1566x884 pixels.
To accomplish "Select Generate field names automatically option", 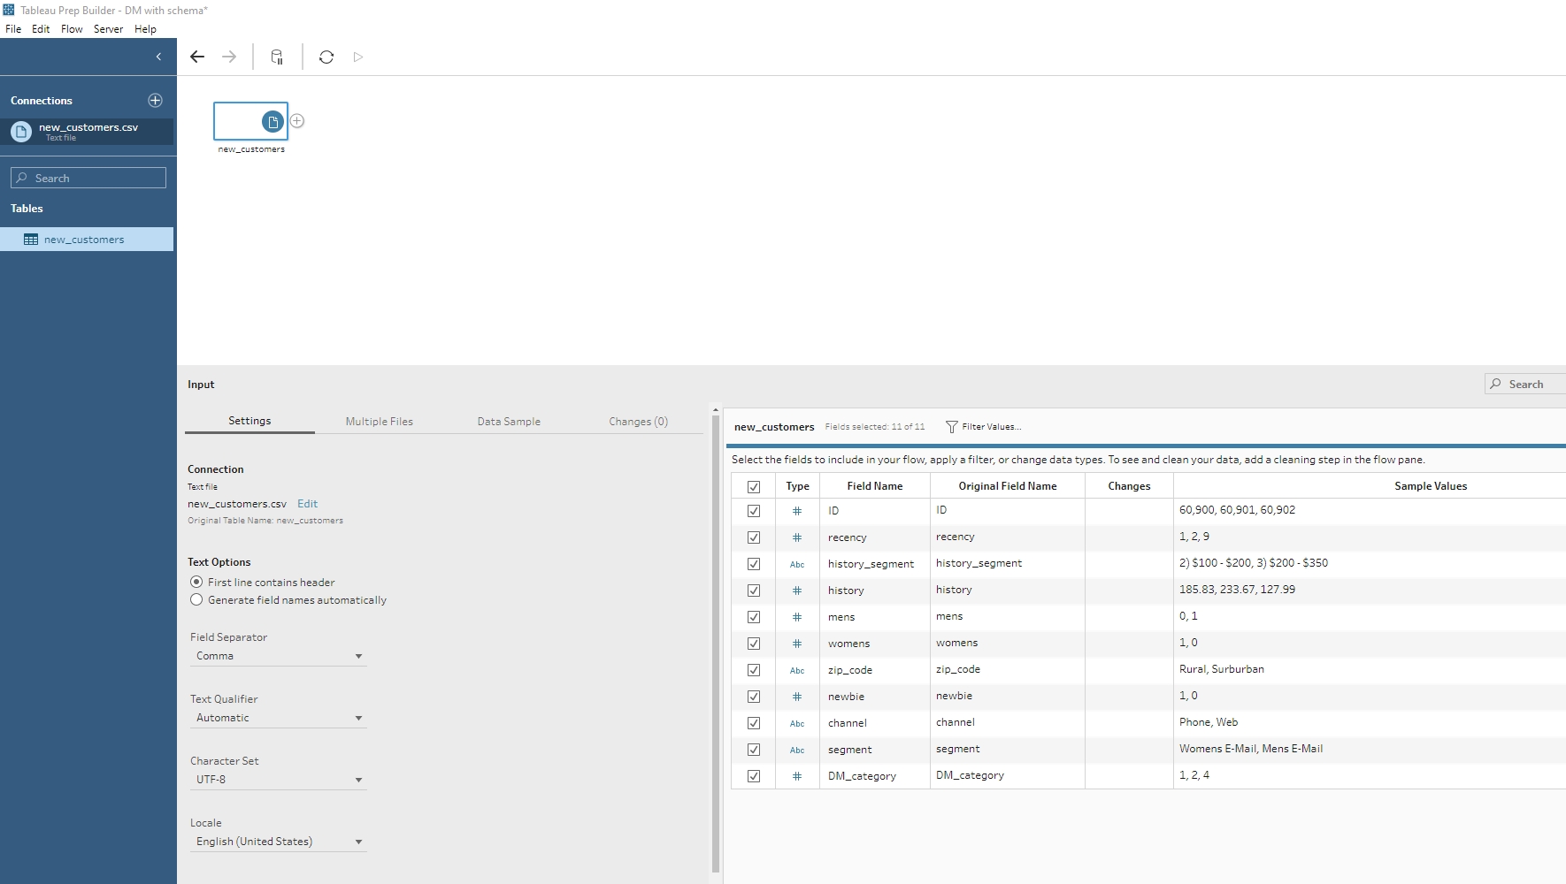I will click(196, 599).
